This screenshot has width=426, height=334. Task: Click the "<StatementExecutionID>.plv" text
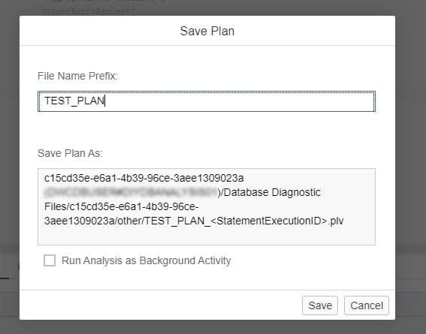pyautogui.click(x=277, y=221)
